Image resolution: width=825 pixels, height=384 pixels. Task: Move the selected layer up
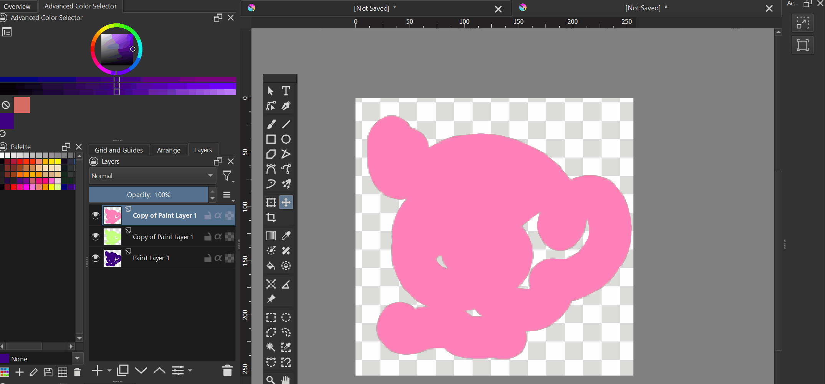[x=159, y=371]
